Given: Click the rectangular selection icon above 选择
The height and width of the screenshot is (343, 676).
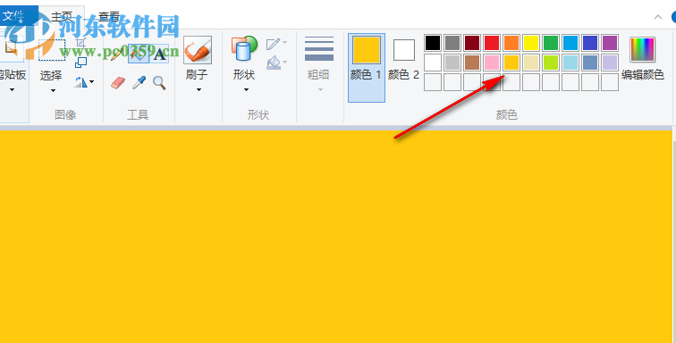Looking at the screenshot, I should (52, 49).
